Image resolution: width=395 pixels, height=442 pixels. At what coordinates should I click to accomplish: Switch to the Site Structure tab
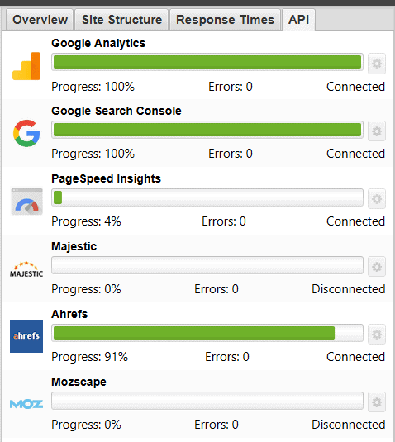click(x=121, y=20)
